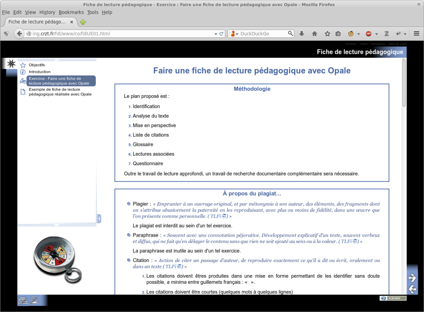Screen dimensions: 424x312
Task: Click the Fiche de lecture pédagogique header title
Action: (x=360, y=52)
